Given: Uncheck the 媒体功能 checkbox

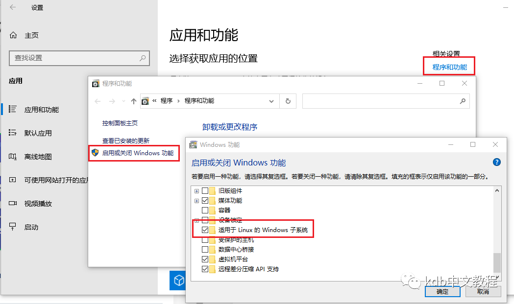Looking at the screenshot, I should 205,201.
